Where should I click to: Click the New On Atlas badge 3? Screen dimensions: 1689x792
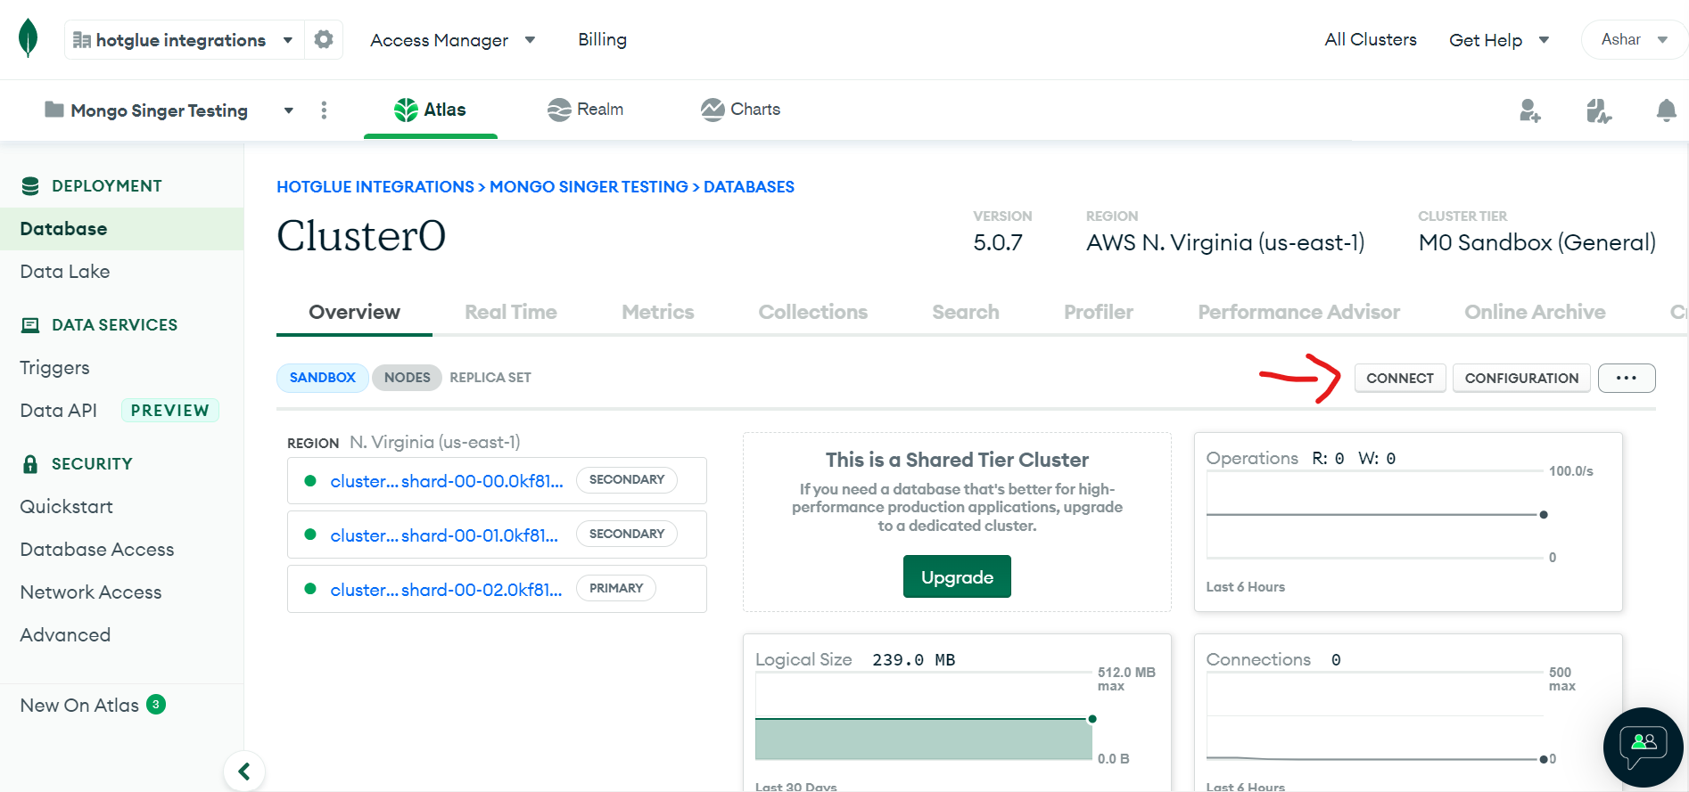click(x=156, y=705)
